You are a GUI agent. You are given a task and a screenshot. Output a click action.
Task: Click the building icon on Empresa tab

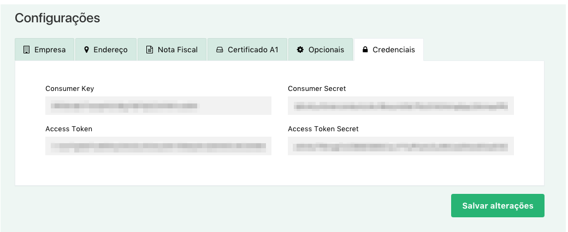coord(26,50)
